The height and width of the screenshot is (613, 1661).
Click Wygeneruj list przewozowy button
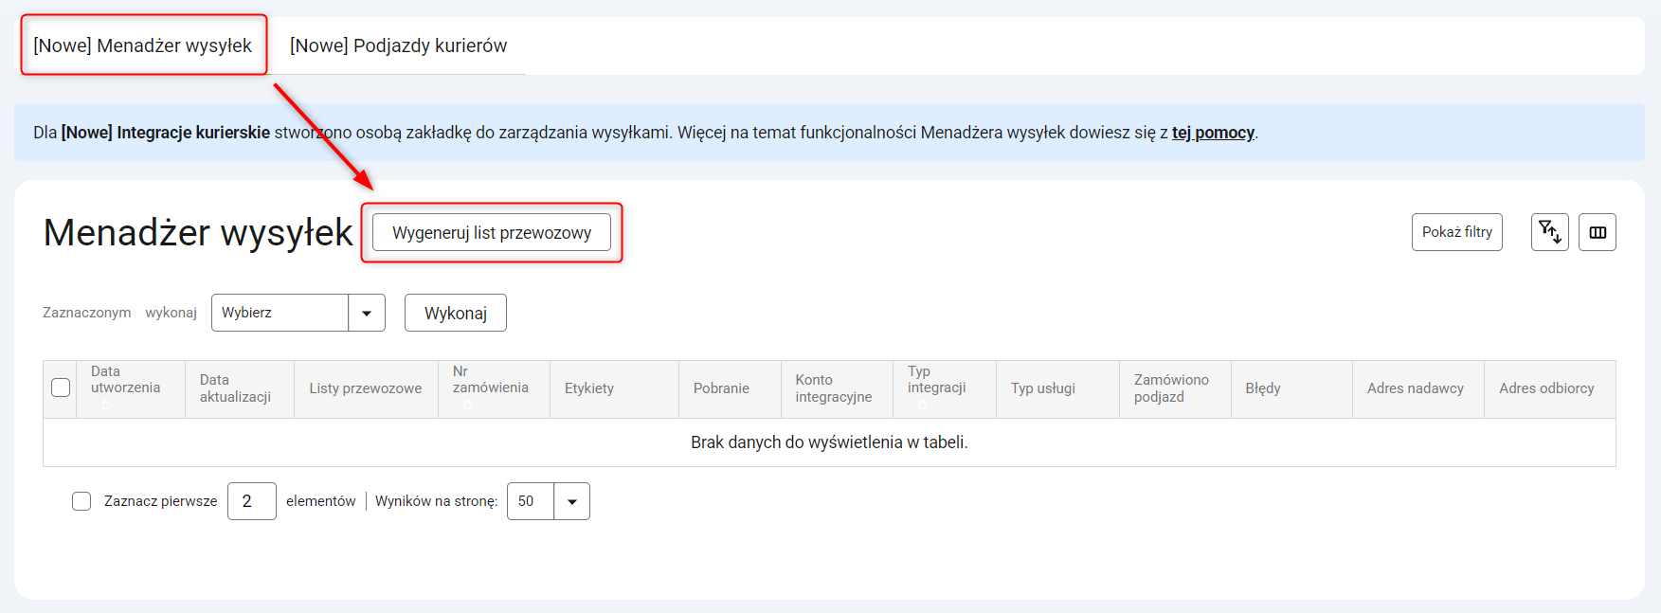tap(492, 232)
